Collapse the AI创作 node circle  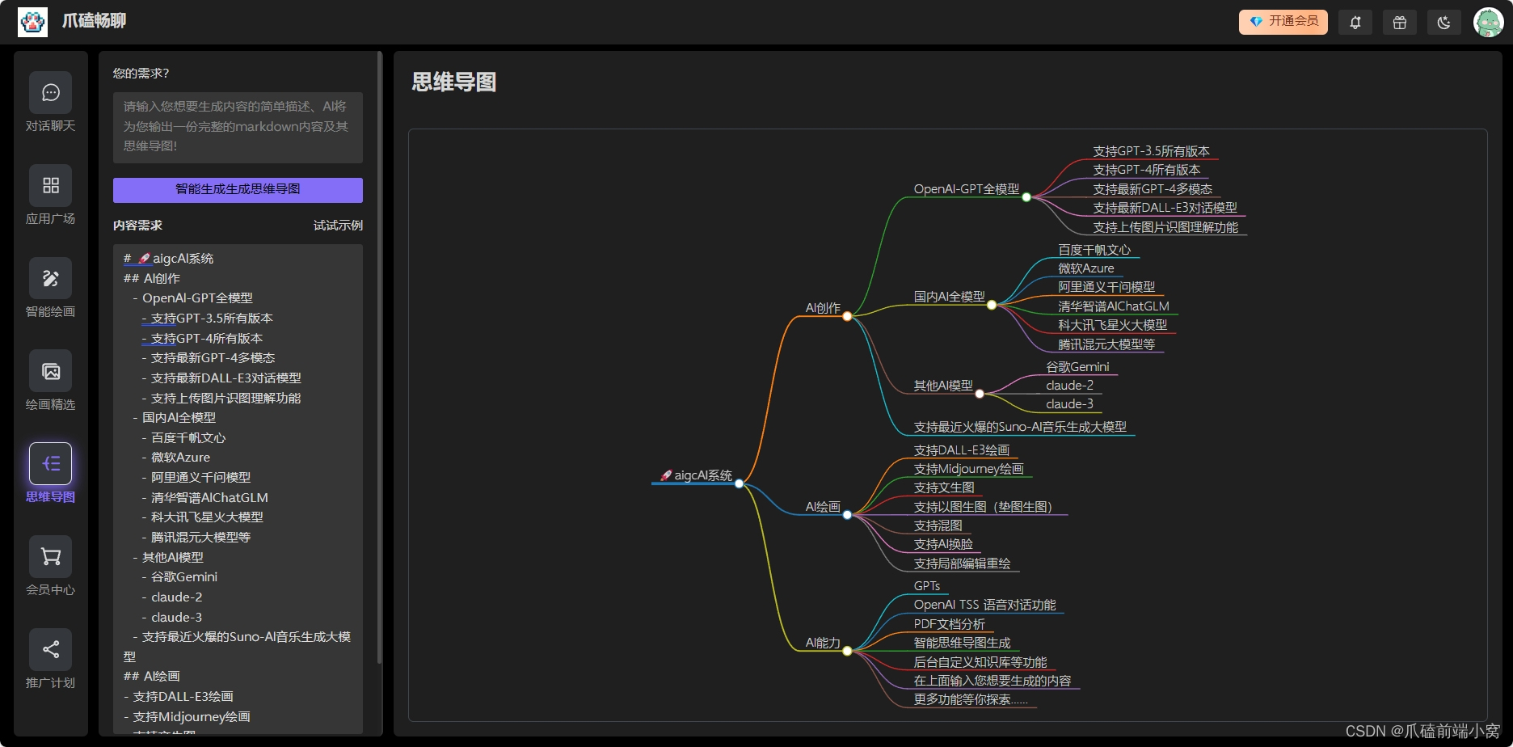847,316
